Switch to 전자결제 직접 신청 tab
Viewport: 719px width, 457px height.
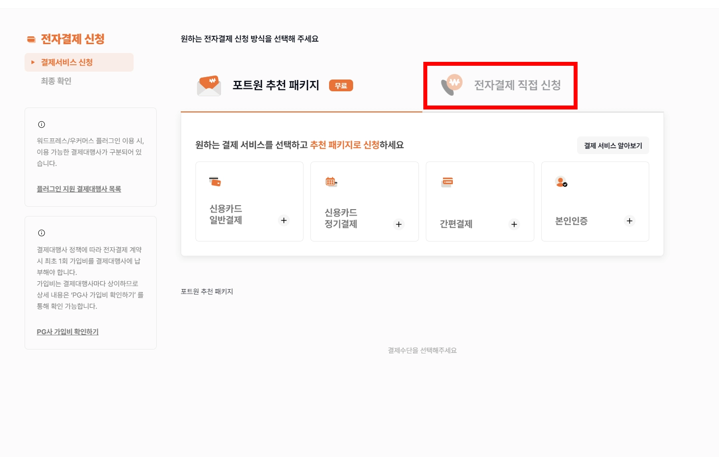coord(500,85)
